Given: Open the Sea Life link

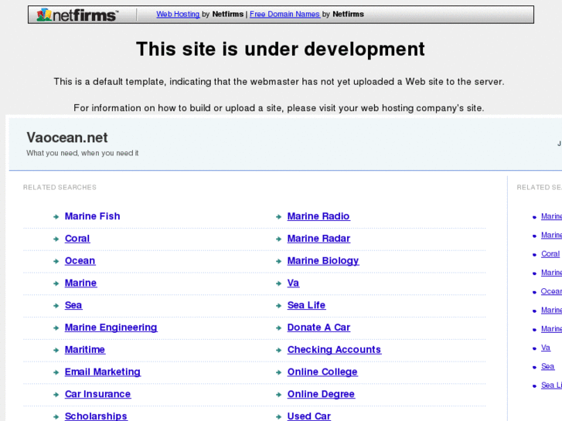Looking at the screenshot, I should (x=306, y=305).
